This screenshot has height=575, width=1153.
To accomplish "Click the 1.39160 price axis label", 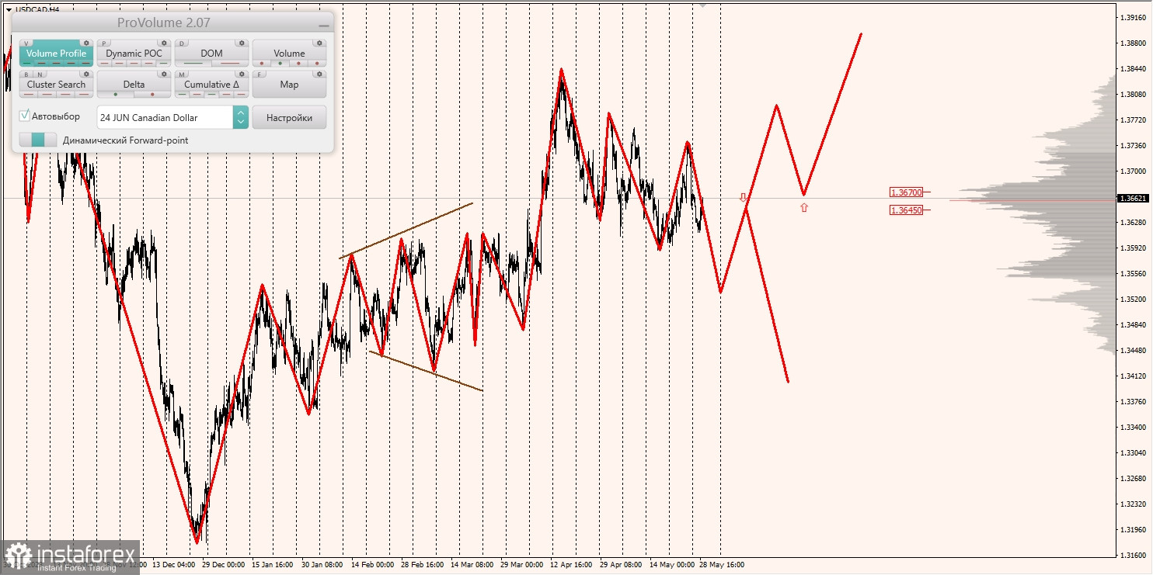I will coord(1134,17).
